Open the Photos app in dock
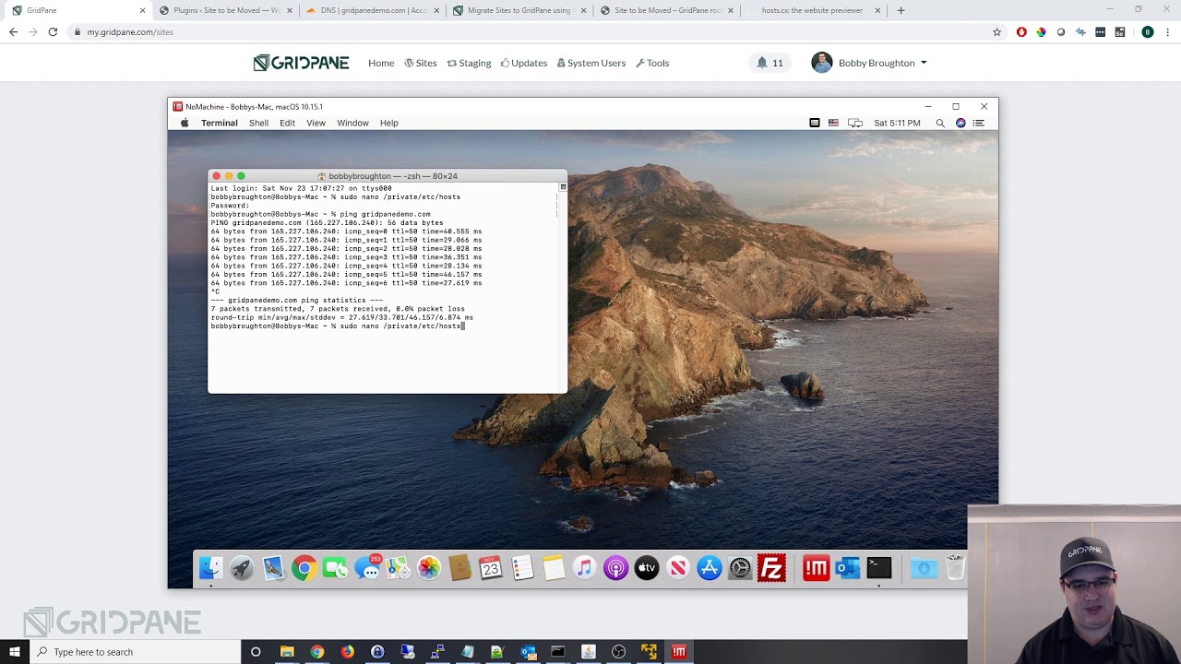This screenshot has height=664, width=1181. [428, 568]
